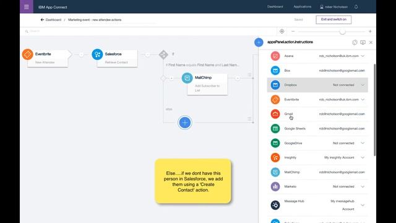Screen dimensions: 396x223
Task: Select the Message Hub application icon
Action: pyautogui.click(x=275, y=205)
